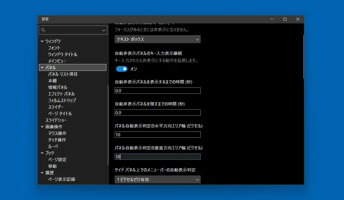Image resolution: width=344 pixels, height=200 pixels.
Task: Open スライドショー settings
Action: pos(56,120)
